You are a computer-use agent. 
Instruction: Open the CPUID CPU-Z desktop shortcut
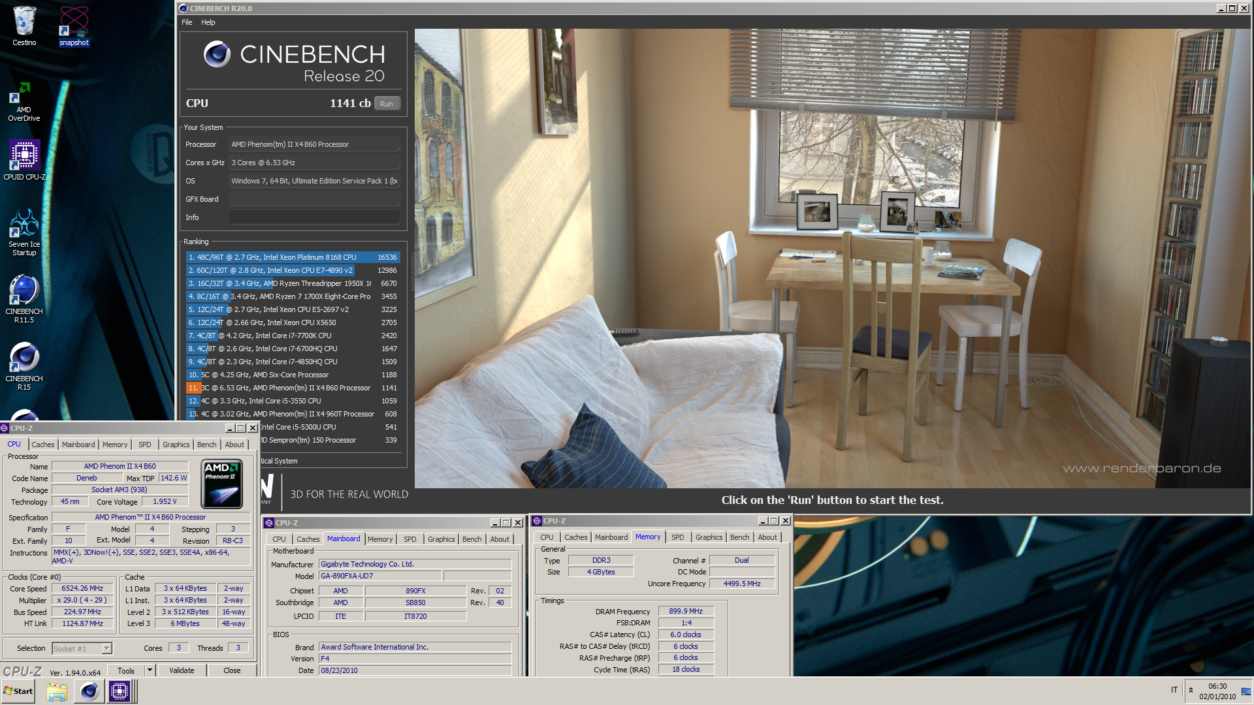(24, 161)
